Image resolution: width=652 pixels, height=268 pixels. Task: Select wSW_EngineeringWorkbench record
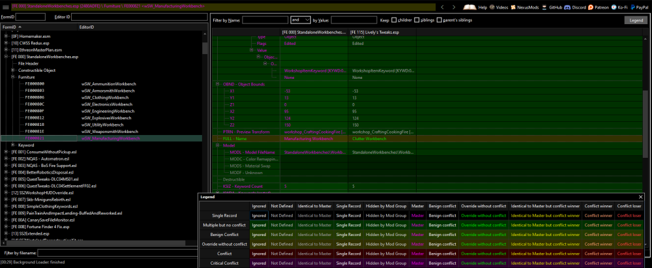click(x=108, y=111)
